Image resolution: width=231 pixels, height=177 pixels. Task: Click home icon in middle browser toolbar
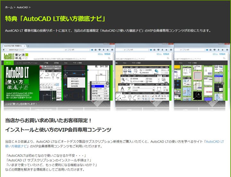(x=166, y=50)
